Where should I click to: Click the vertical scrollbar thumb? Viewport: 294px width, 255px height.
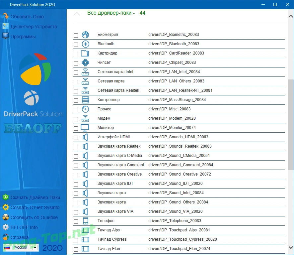click(291, 125)
